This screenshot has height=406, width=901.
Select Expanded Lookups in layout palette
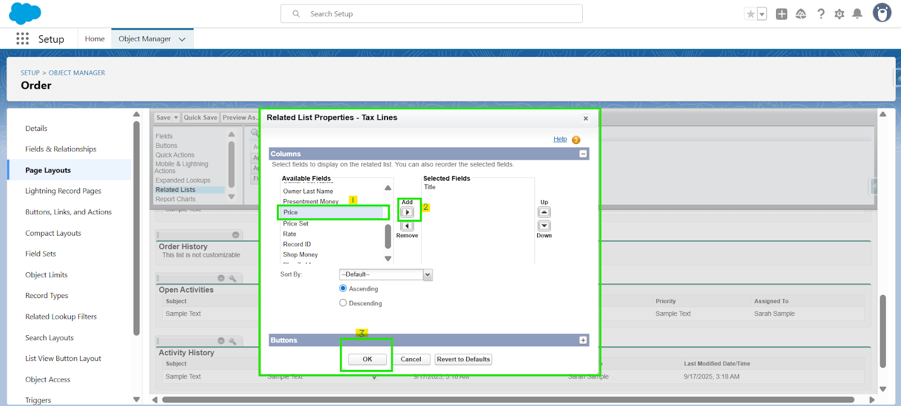coord(183,181)
